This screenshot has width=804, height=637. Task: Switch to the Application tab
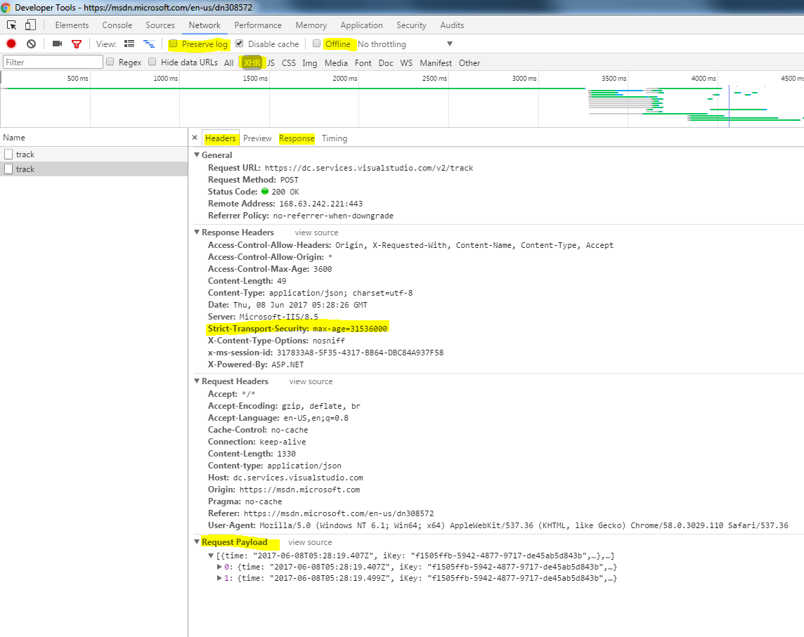(361, 25)
